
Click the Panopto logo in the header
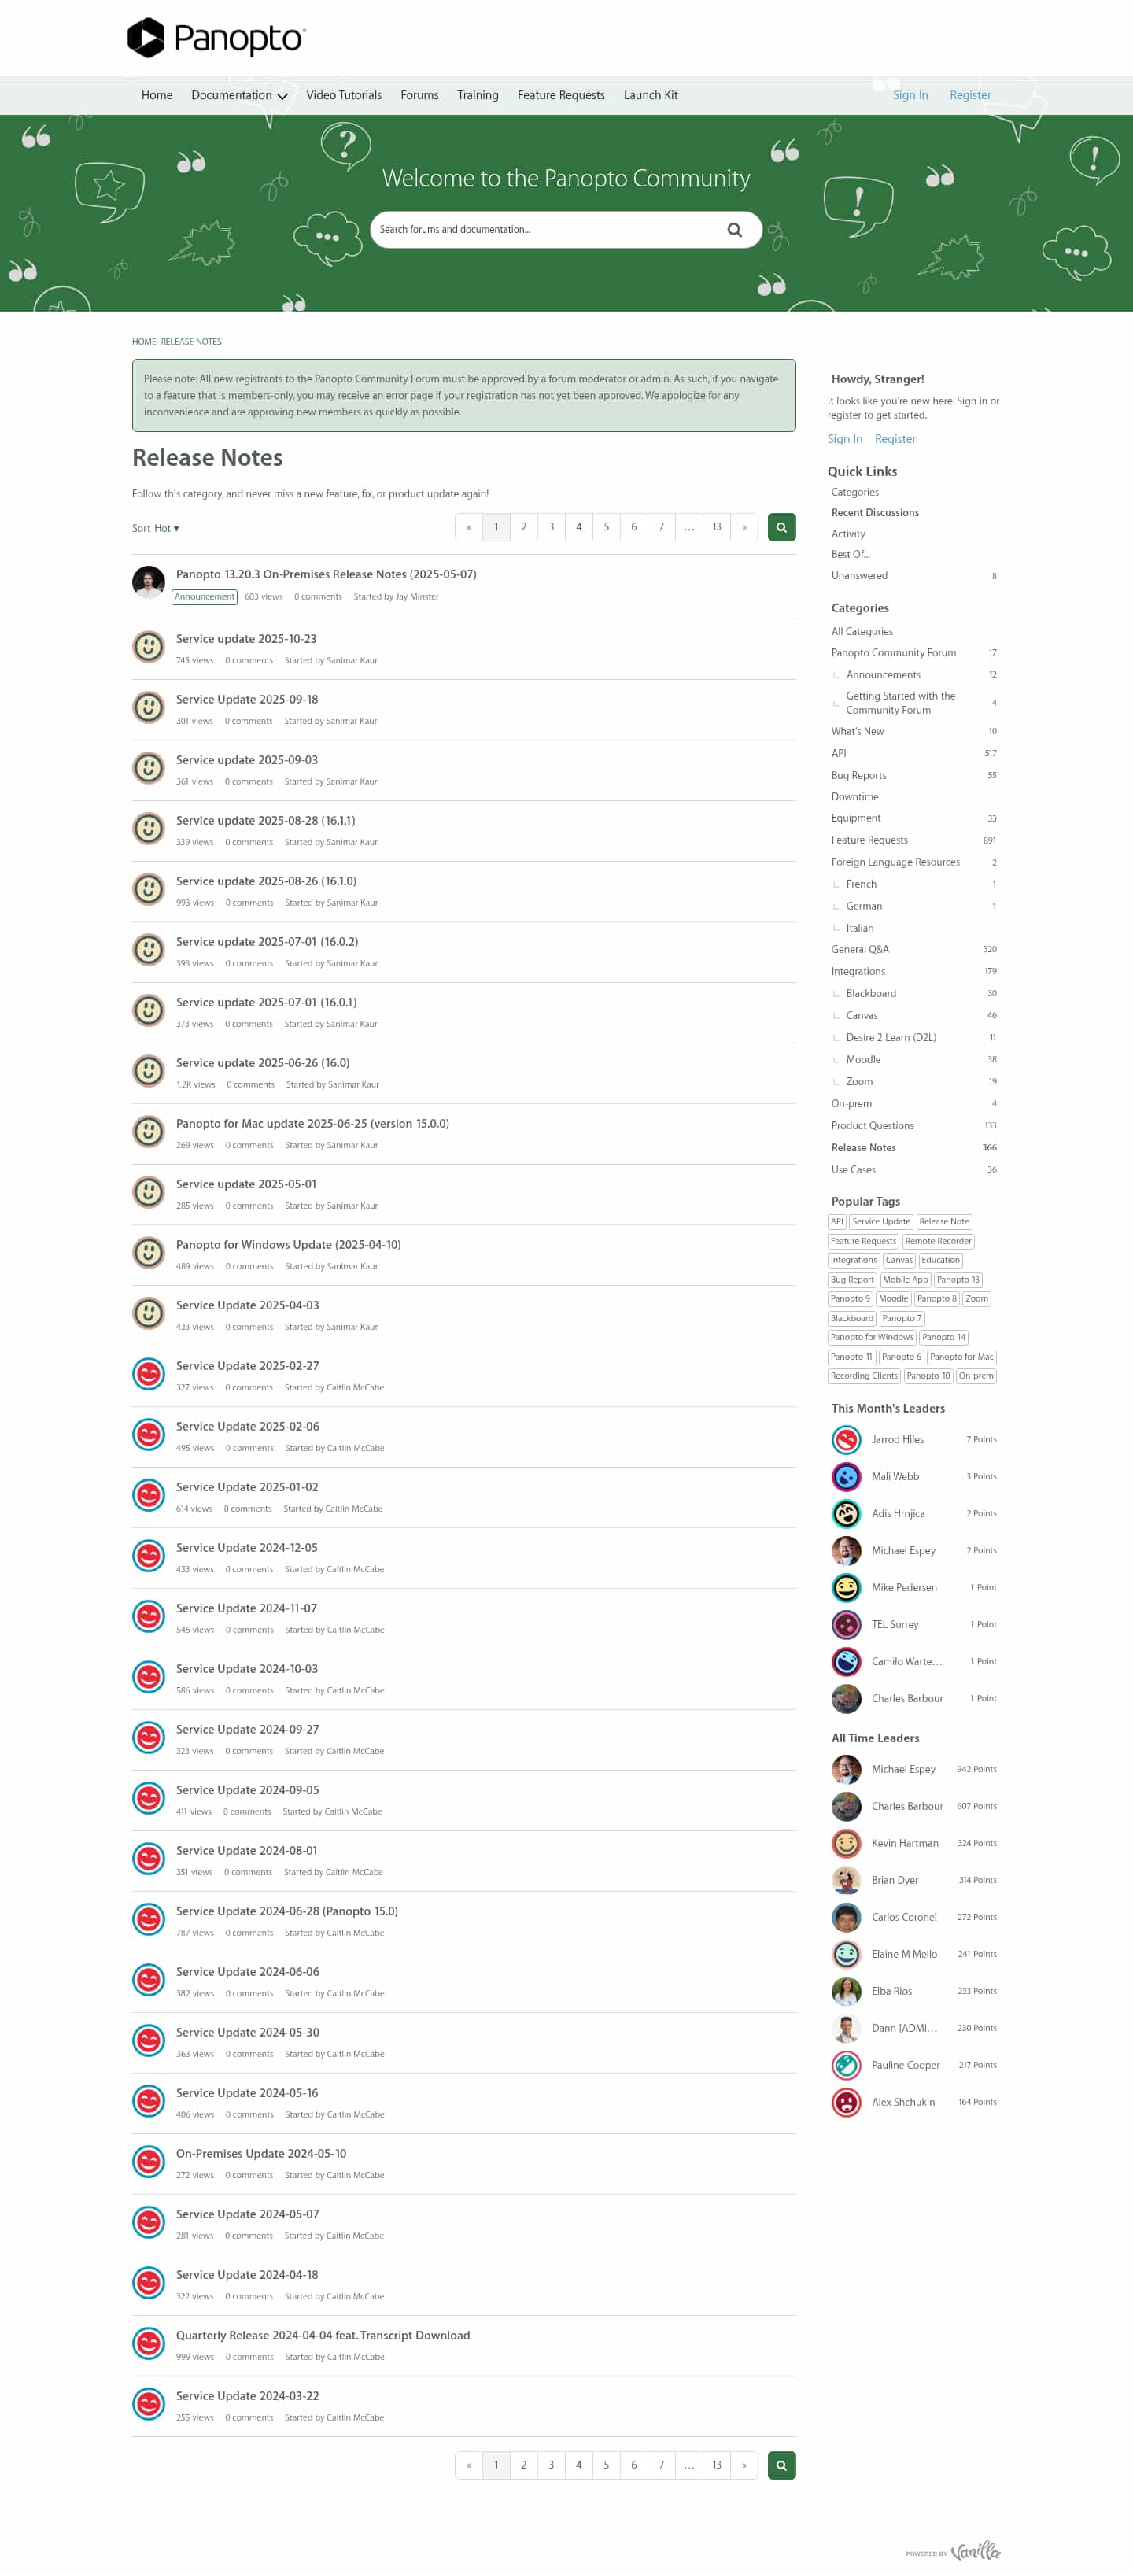216,38
